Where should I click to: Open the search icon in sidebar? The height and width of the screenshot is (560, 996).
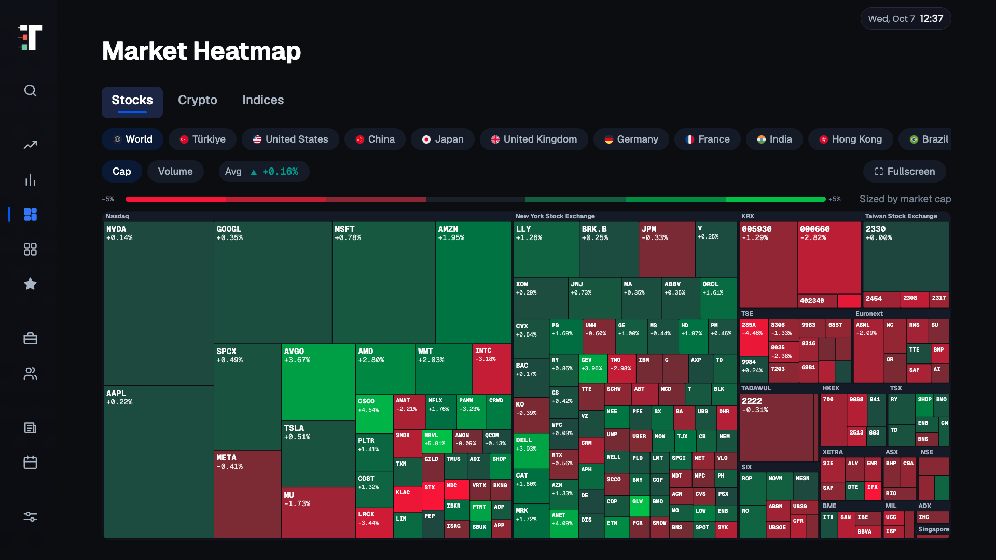click(30, 91)
